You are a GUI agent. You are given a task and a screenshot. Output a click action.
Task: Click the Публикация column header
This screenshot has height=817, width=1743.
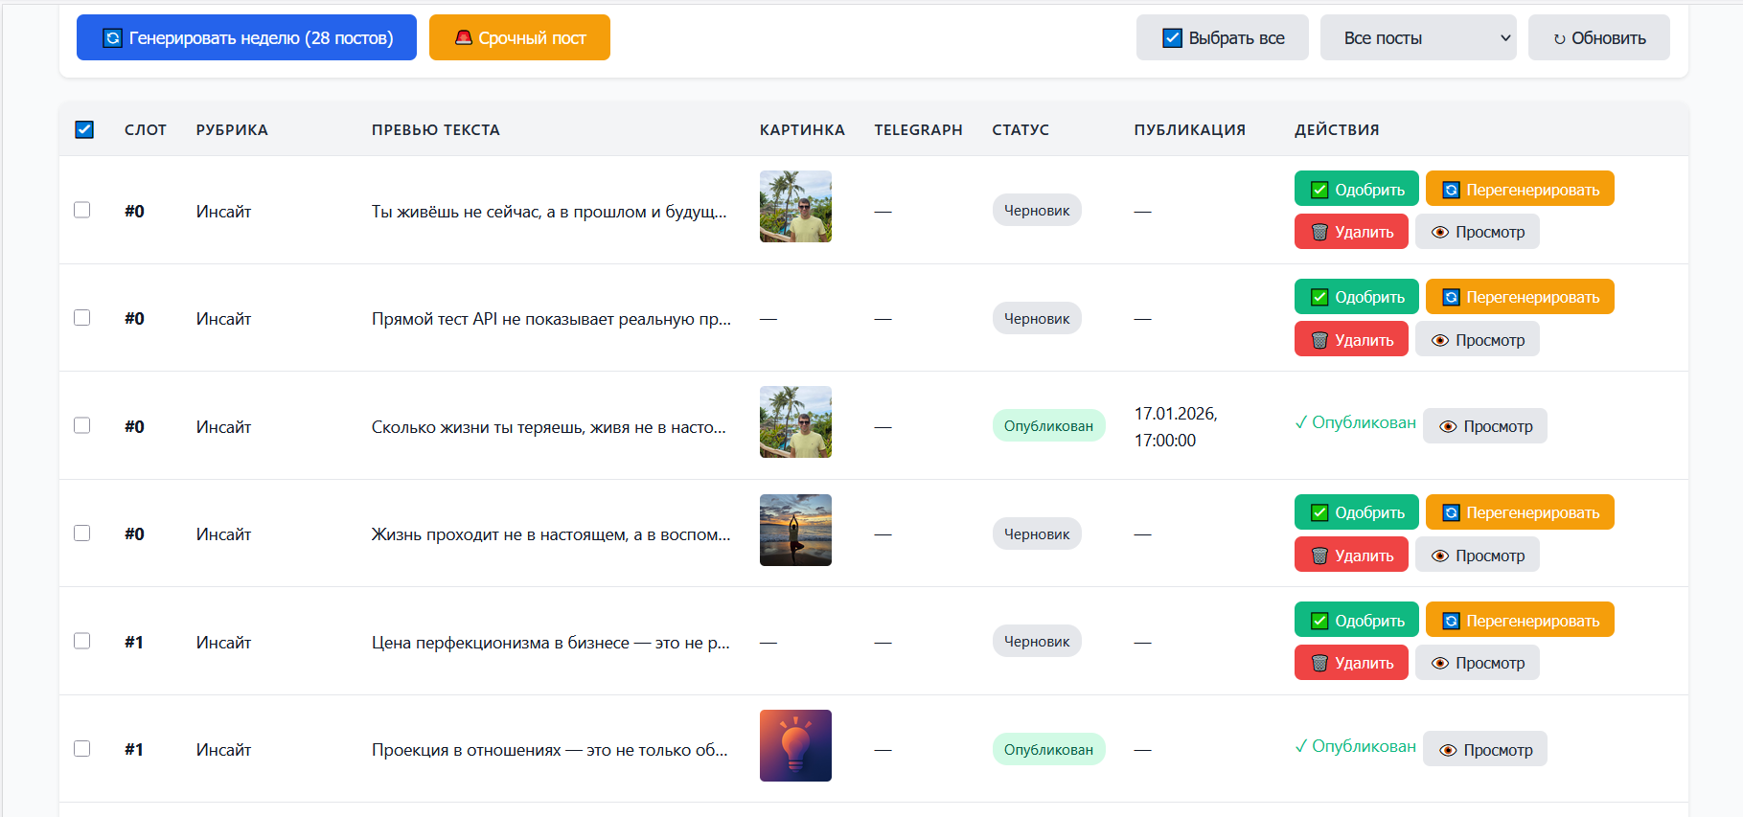[1189, 130]
